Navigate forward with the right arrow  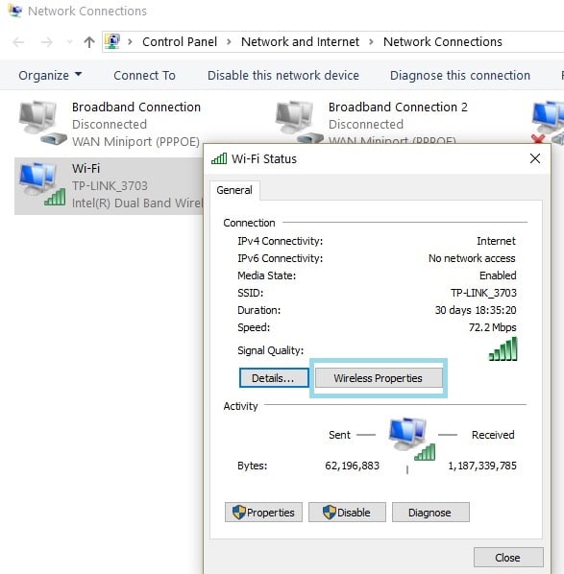tap(46, 42)
